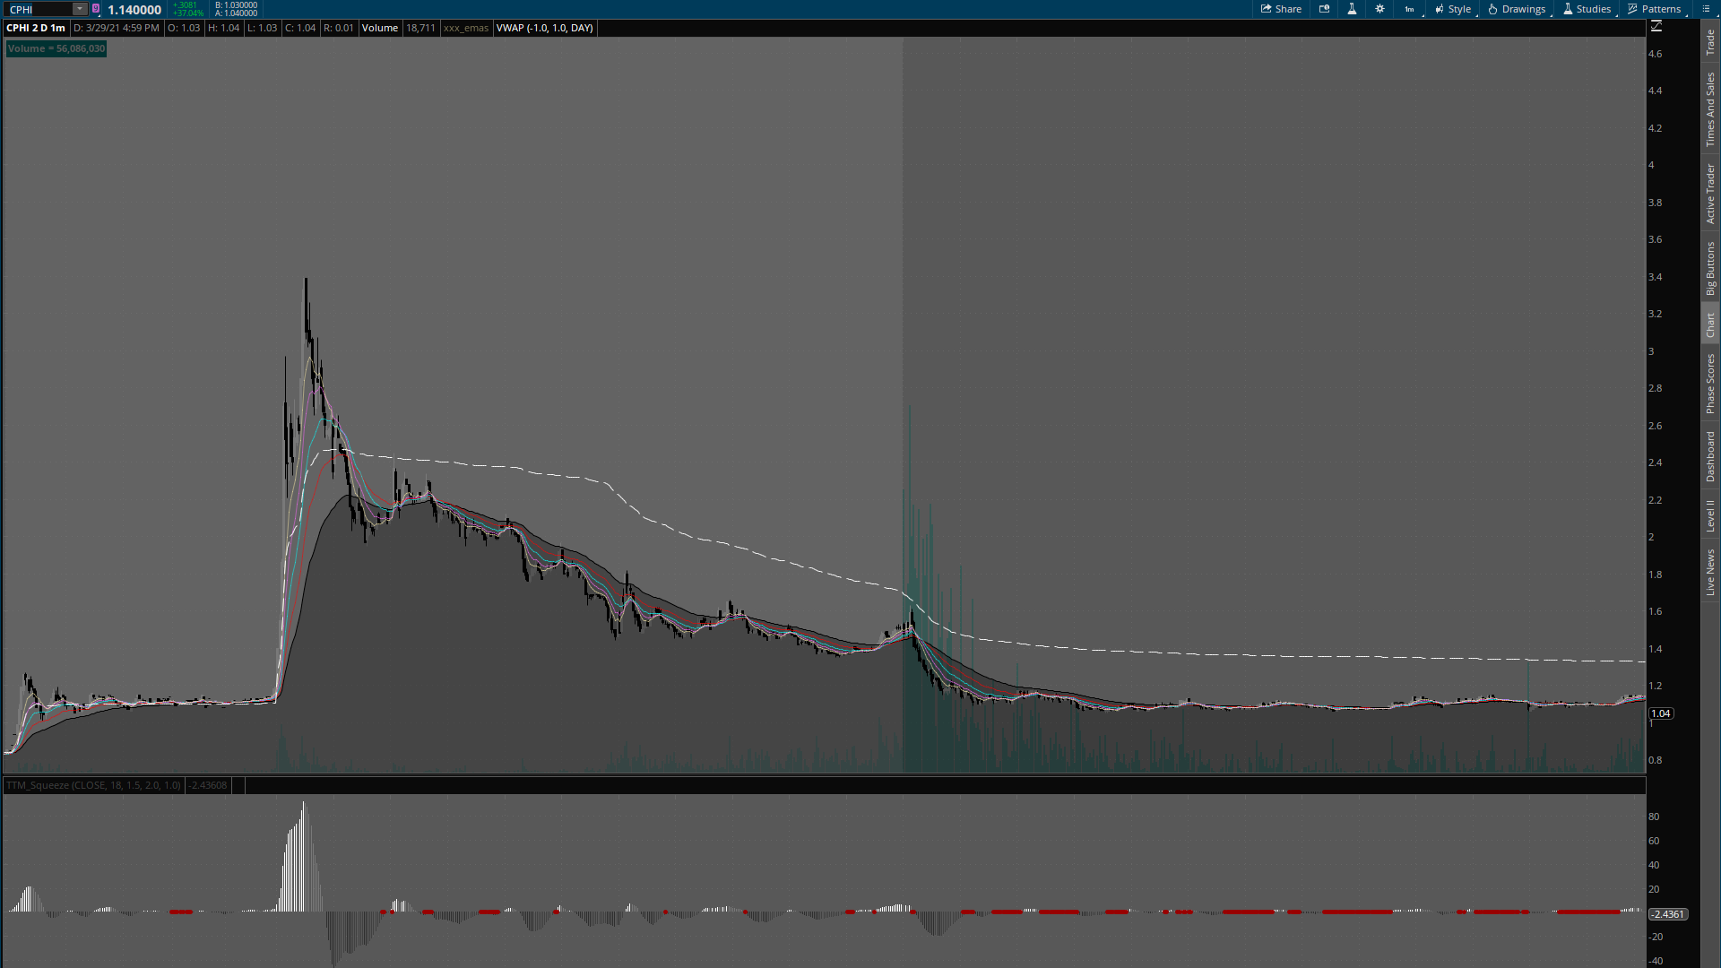Open the 1m timeframe dropdown

click(x=1410, y=9)
